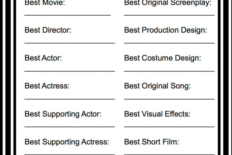
Task: Click the line under Best Costume Design
Action: [x=169, y=71]
